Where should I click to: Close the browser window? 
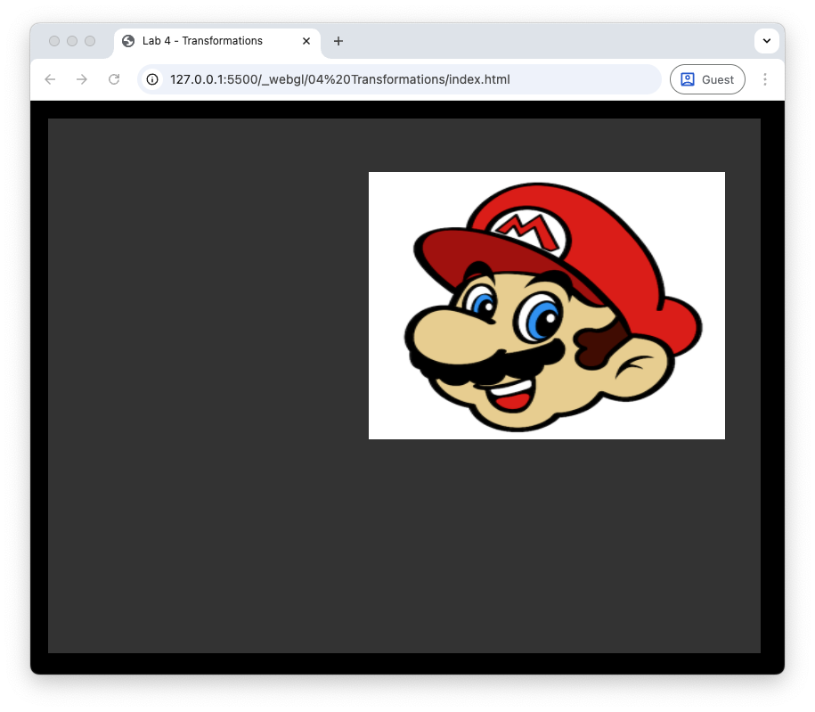click(54, 41)
